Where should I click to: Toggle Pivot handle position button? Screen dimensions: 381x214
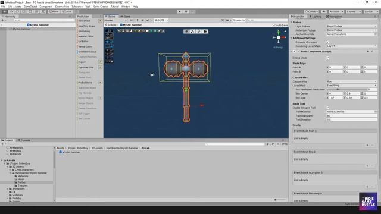click(54, 11)
